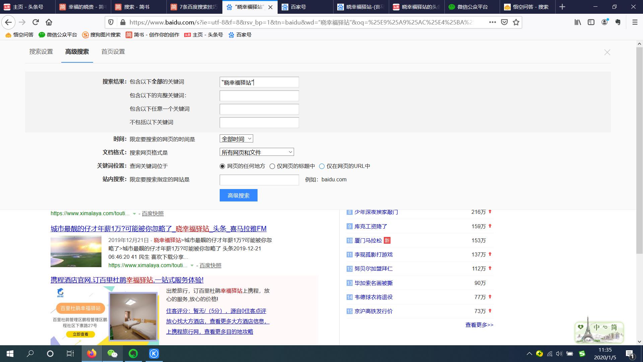
Task: Toggle the sidebar view icon
Action: pyautogui.click(x=591, y=22)
